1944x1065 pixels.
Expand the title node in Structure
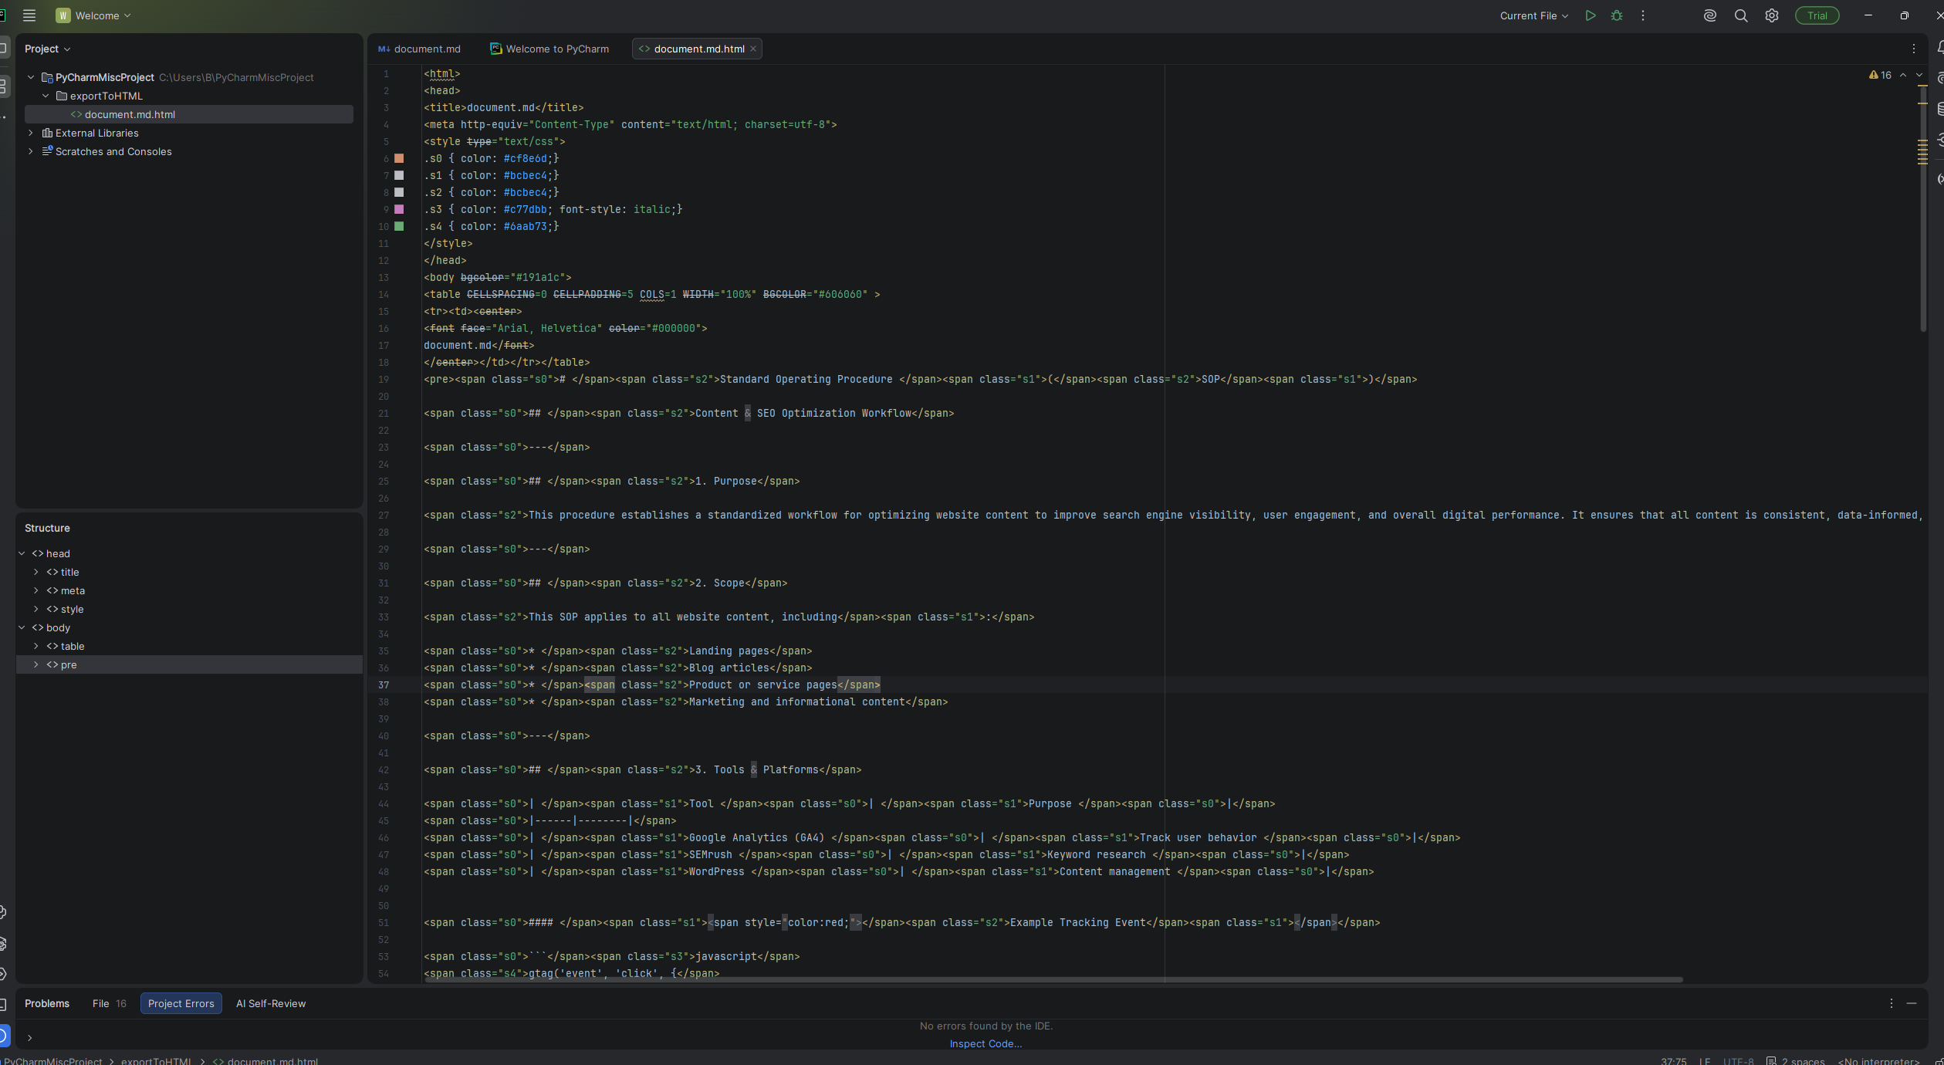tap(36, 572)
